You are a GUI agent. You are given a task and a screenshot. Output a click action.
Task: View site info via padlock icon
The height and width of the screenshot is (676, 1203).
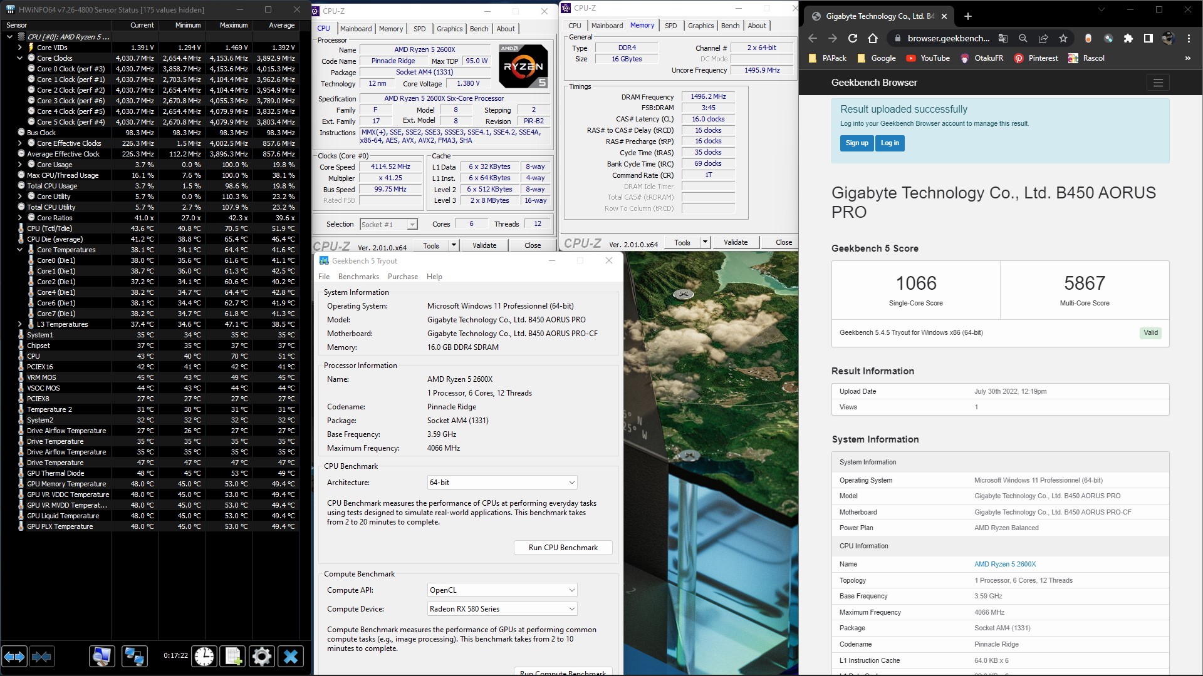(x=897, y=38)
